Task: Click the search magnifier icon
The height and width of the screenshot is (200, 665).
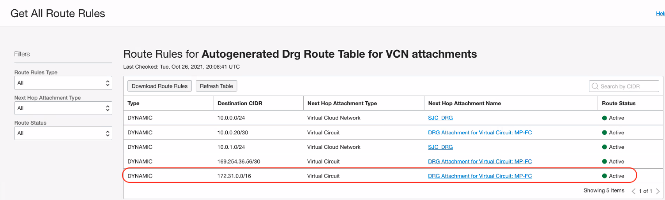Action: click(x=595, y=86)
